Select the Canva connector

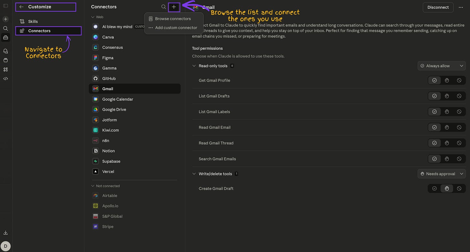[135, 37]
